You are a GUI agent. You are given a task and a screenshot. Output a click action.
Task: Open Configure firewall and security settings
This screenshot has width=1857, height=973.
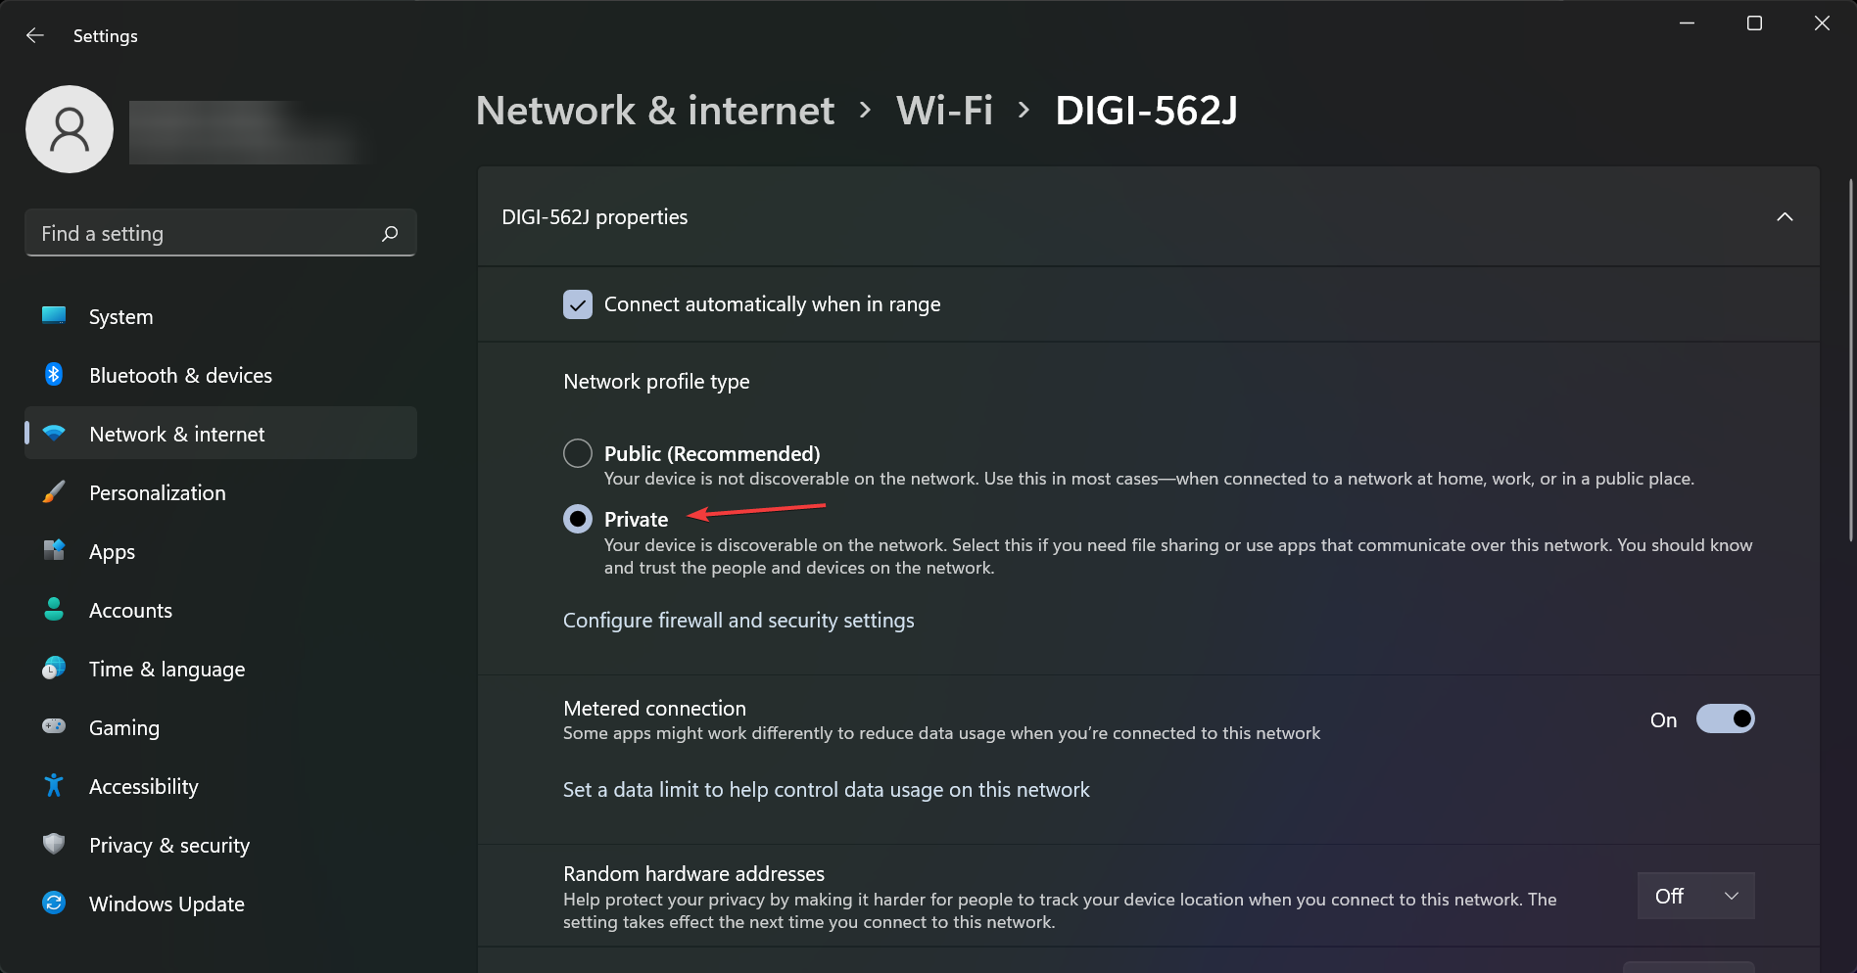coord(738,621)
